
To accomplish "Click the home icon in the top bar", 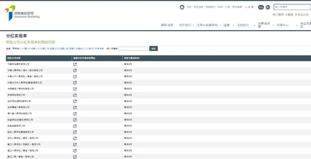I will (x=182, y=7).
